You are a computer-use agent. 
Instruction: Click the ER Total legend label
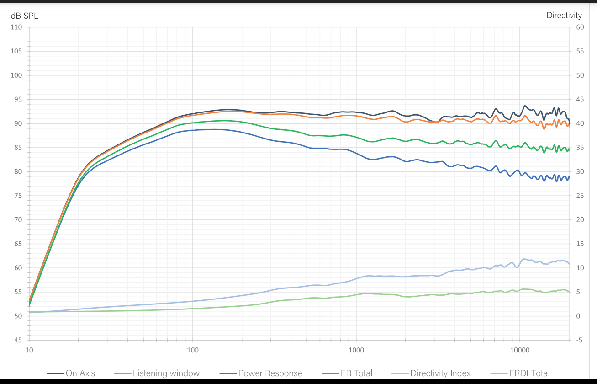click(356, 373)
